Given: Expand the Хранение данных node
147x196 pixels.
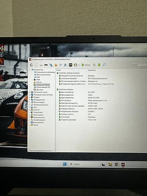Looking at the screenshot, I should point(29,105).
